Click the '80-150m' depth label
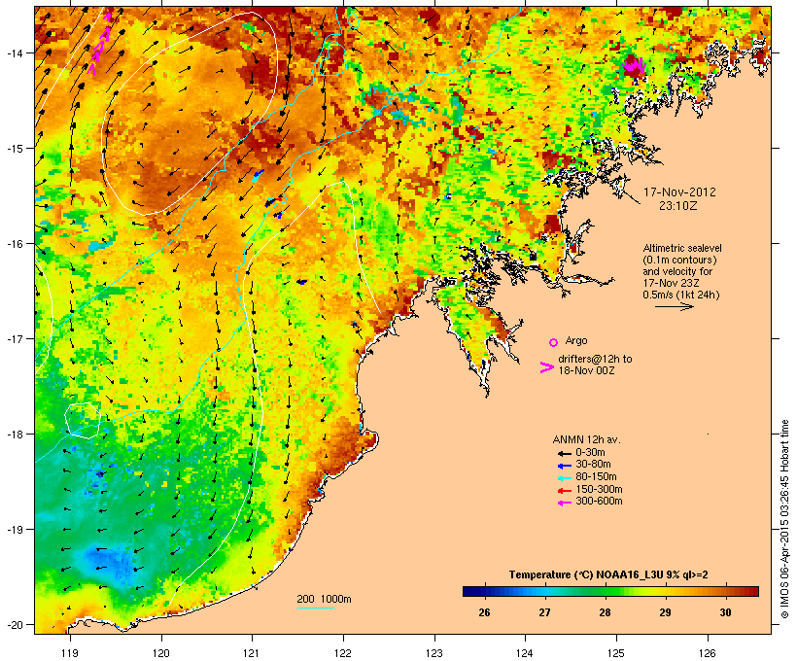This screenshot has width=797, height=661. pos(596,477)
